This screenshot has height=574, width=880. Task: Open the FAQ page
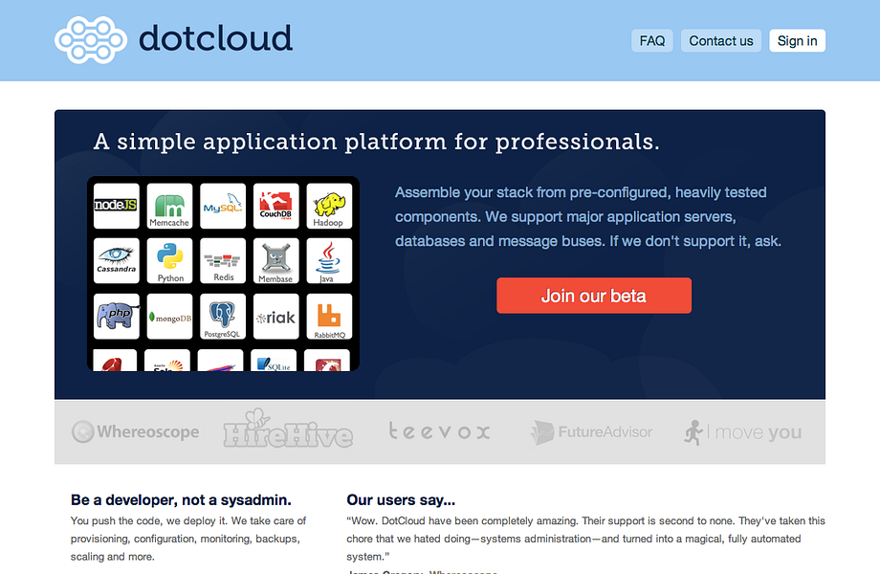[651, 40]
